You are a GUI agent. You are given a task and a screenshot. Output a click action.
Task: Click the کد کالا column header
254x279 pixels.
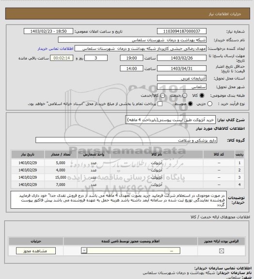coord(219,155)
